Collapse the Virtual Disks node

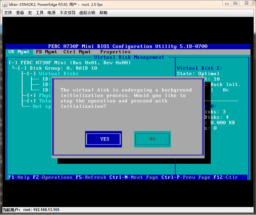coord(31,73)
